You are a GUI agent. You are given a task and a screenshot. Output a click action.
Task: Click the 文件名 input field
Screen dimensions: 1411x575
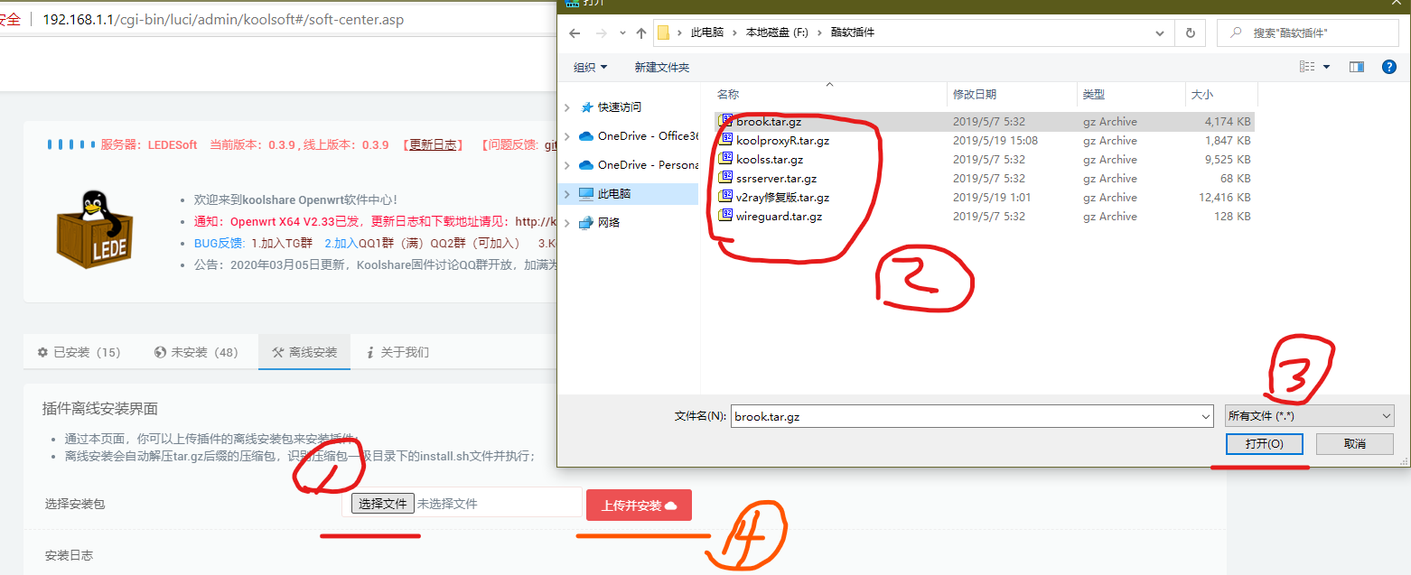pos(963,416)
